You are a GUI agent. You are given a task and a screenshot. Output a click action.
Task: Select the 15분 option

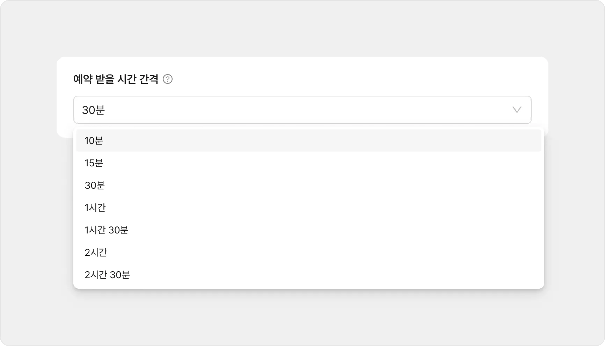309,163
